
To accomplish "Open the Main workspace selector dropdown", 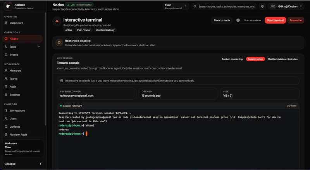I will coord(176,6).
